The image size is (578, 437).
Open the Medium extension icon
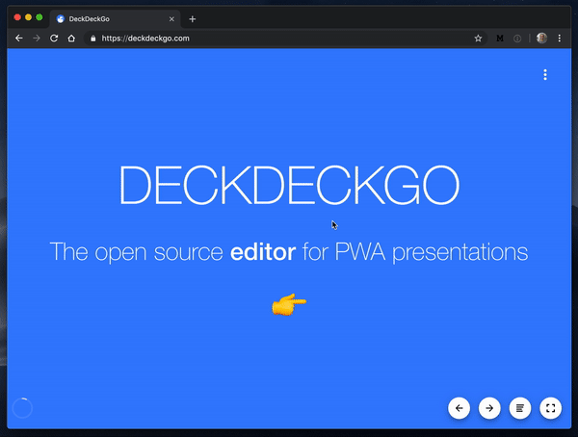click(x=500, y=39)
